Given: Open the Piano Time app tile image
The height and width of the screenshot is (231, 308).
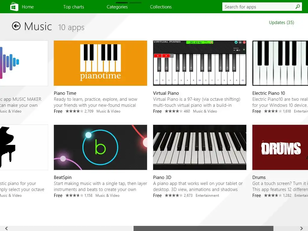Looking at the screenshot, I should click(x=100, y=63).
